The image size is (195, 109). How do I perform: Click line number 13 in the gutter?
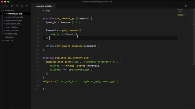pyautogui.click(x=37, y=58)
